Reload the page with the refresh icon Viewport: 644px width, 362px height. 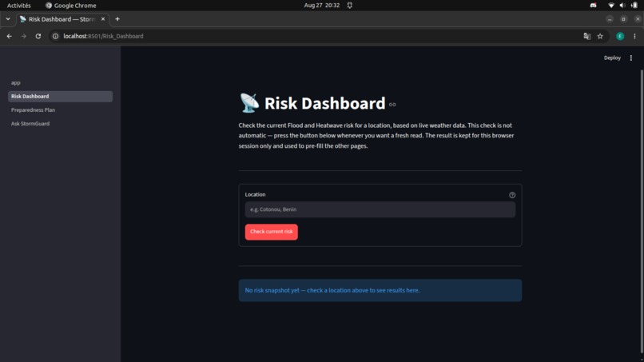click(x=38, y=36)
